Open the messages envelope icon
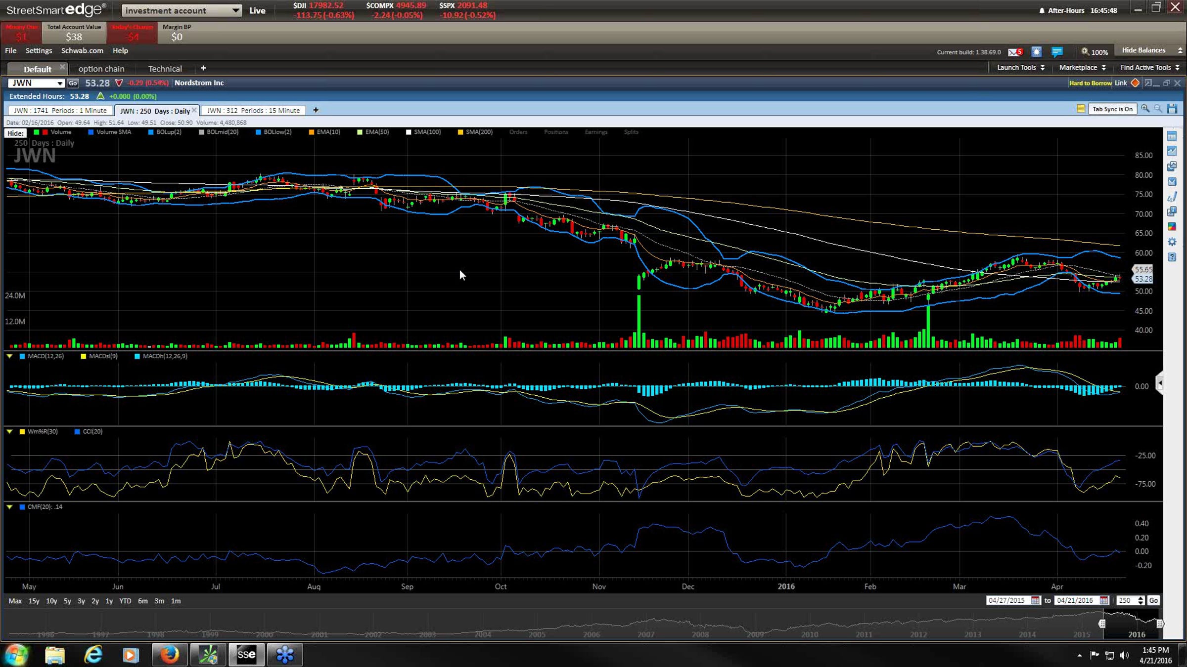 (x=1014, y=52)
